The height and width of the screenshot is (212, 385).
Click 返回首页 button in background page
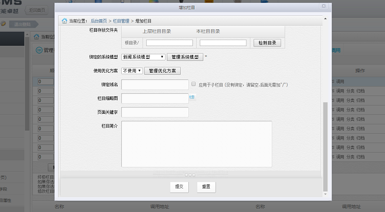point(36,10)
